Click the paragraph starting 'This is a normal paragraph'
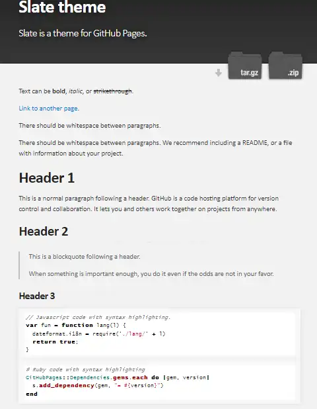The width and height of the screenshot is (317, 409). 149,204
